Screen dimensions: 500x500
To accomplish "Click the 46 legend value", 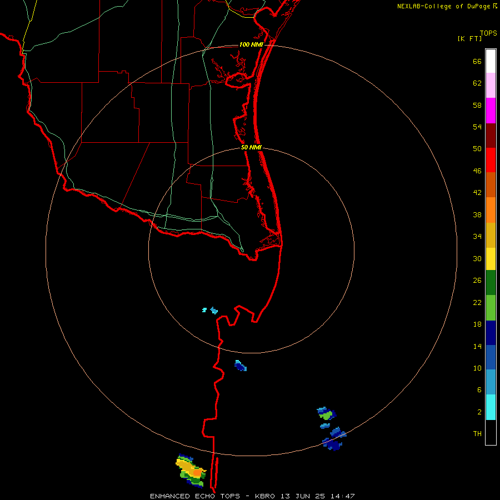I will (x=477, y=171).
